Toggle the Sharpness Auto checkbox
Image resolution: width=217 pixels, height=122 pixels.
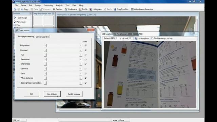click(85, 64)
